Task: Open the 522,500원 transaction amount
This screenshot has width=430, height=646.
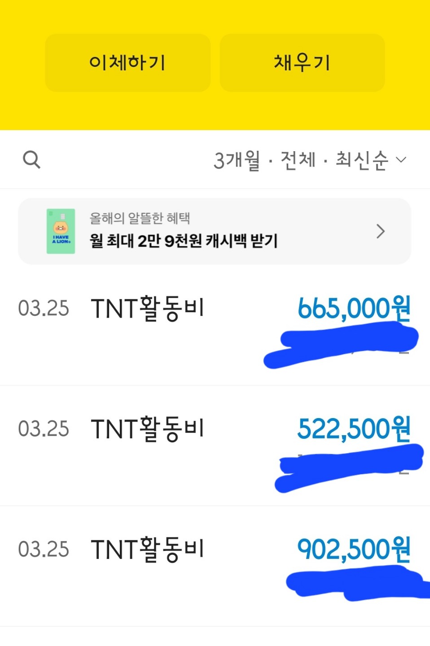Action: [354, 429]
